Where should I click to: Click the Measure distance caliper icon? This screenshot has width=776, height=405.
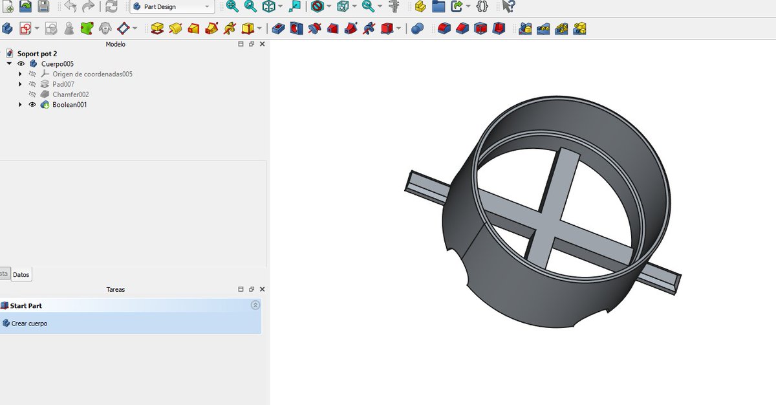(393, 7)
